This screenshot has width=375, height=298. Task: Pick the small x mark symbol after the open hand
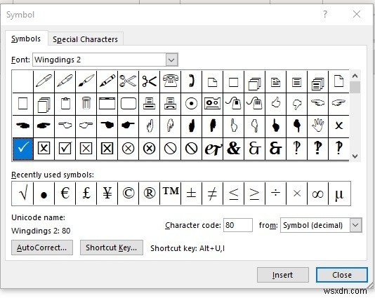pos(339,126)
